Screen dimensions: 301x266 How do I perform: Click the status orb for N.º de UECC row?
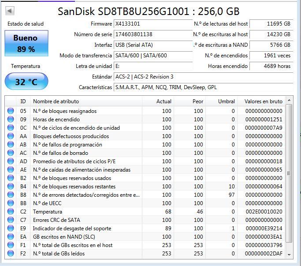tap(11, 203)
